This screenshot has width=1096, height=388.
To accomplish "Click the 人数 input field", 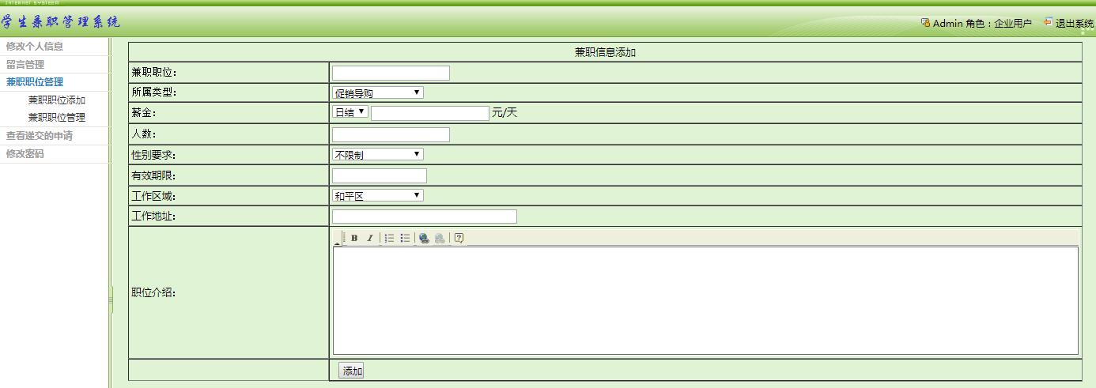I will click(391, 134).
